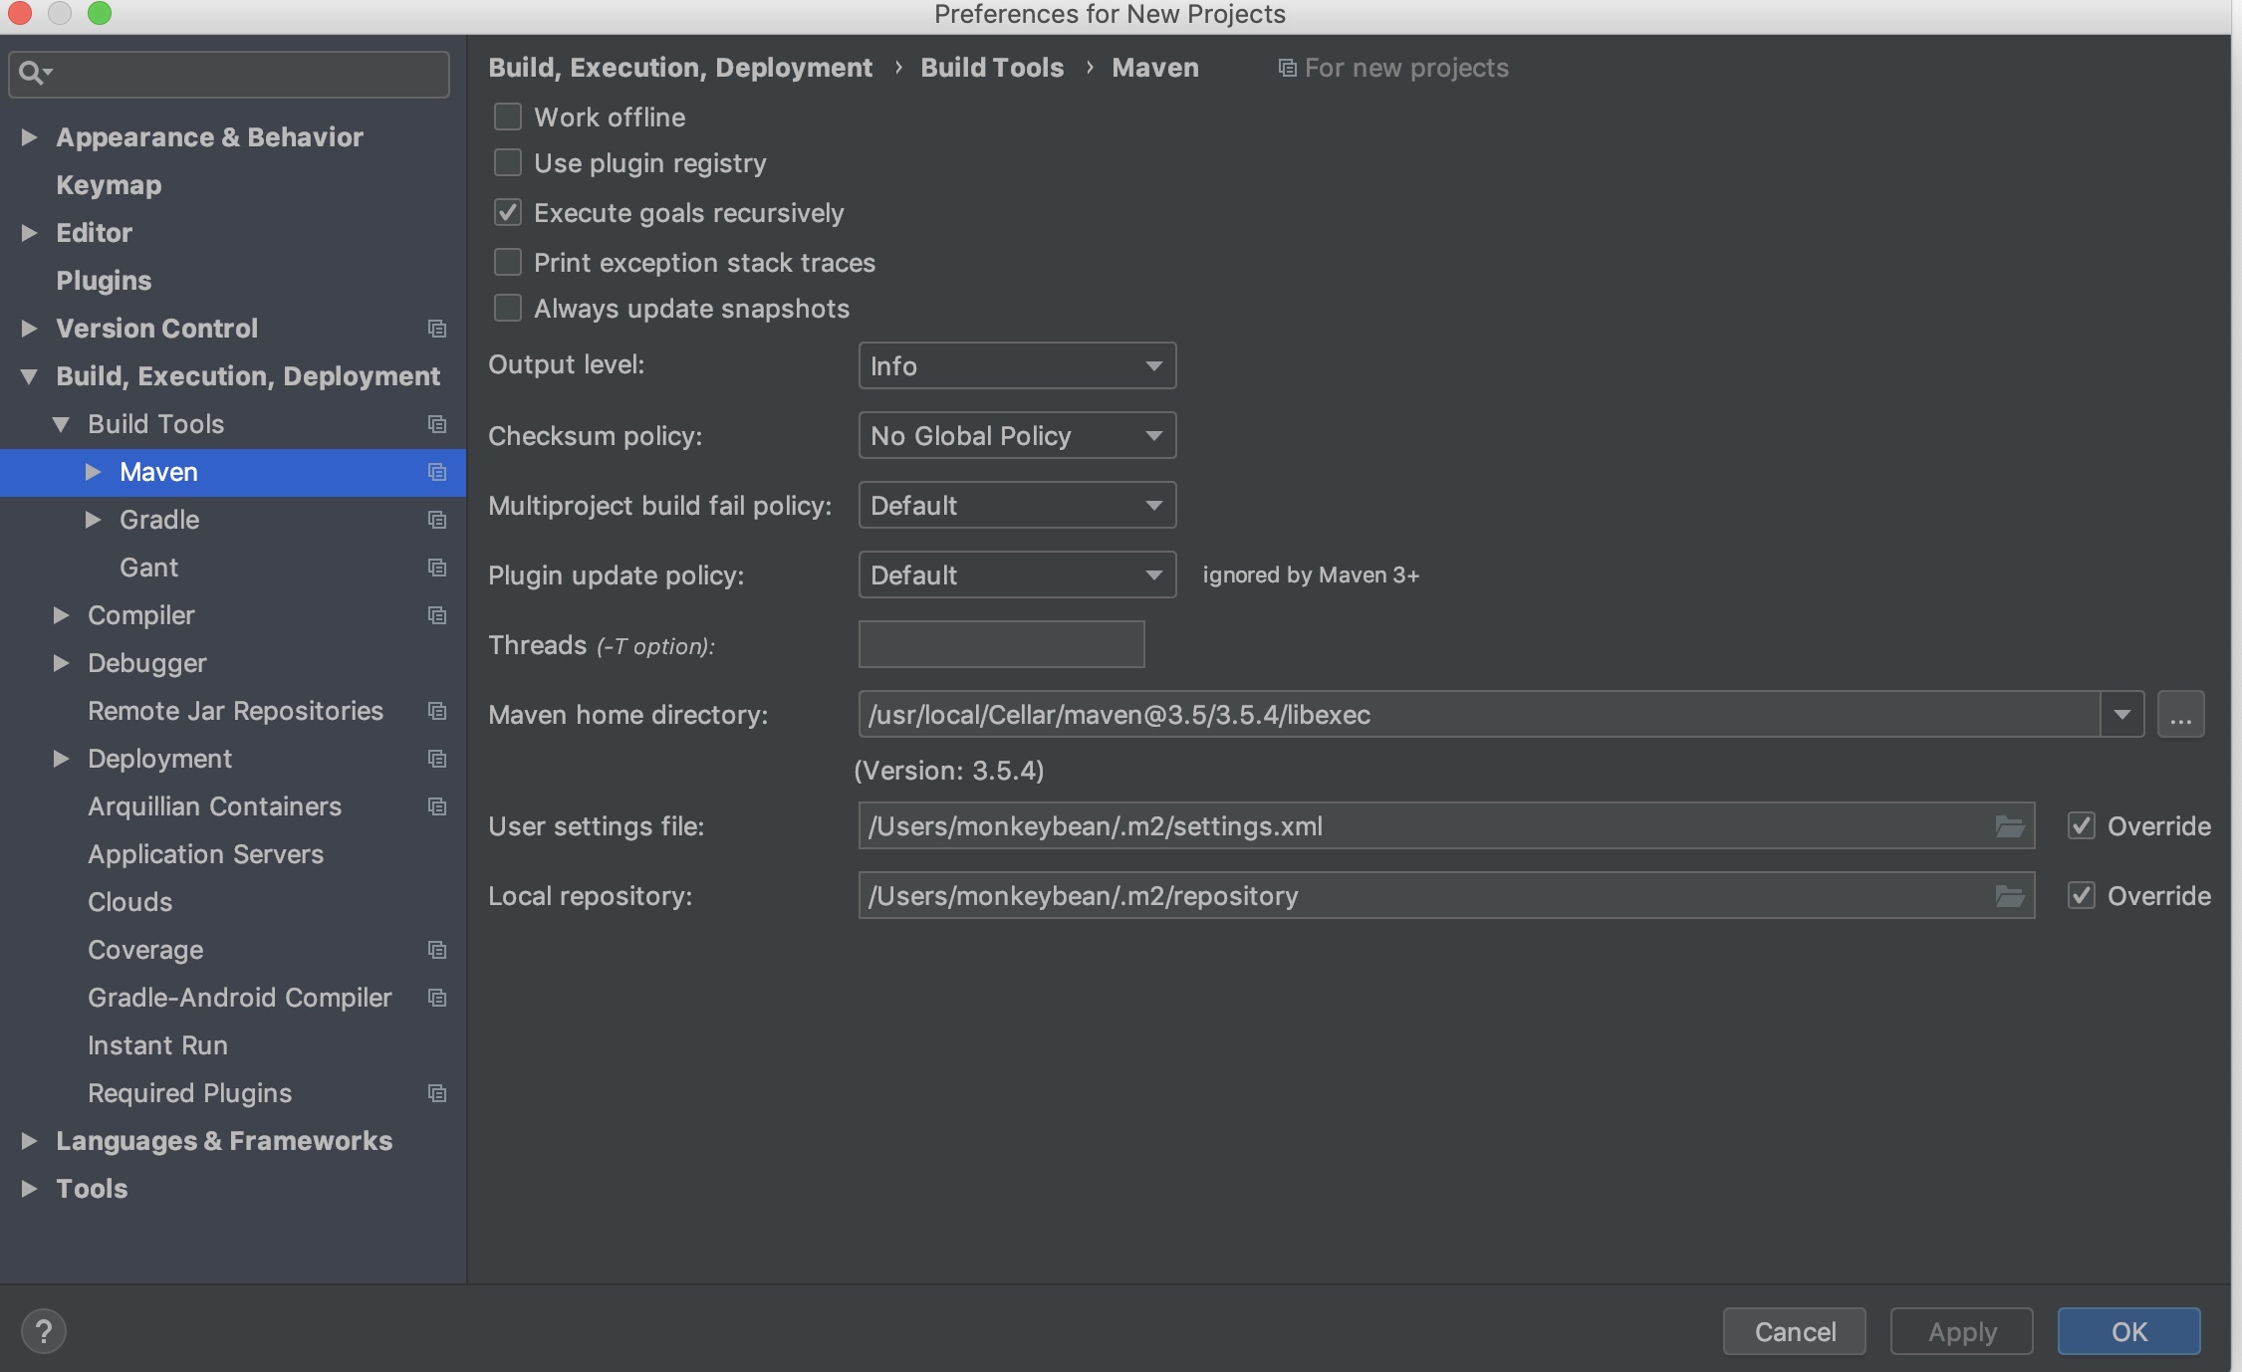Select Plugins in settings tree
Image resolution: width=2242 pixels, height=1372 pixels.
[x=104, y=281]
